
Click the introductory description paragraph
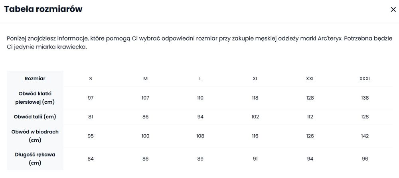199,43
